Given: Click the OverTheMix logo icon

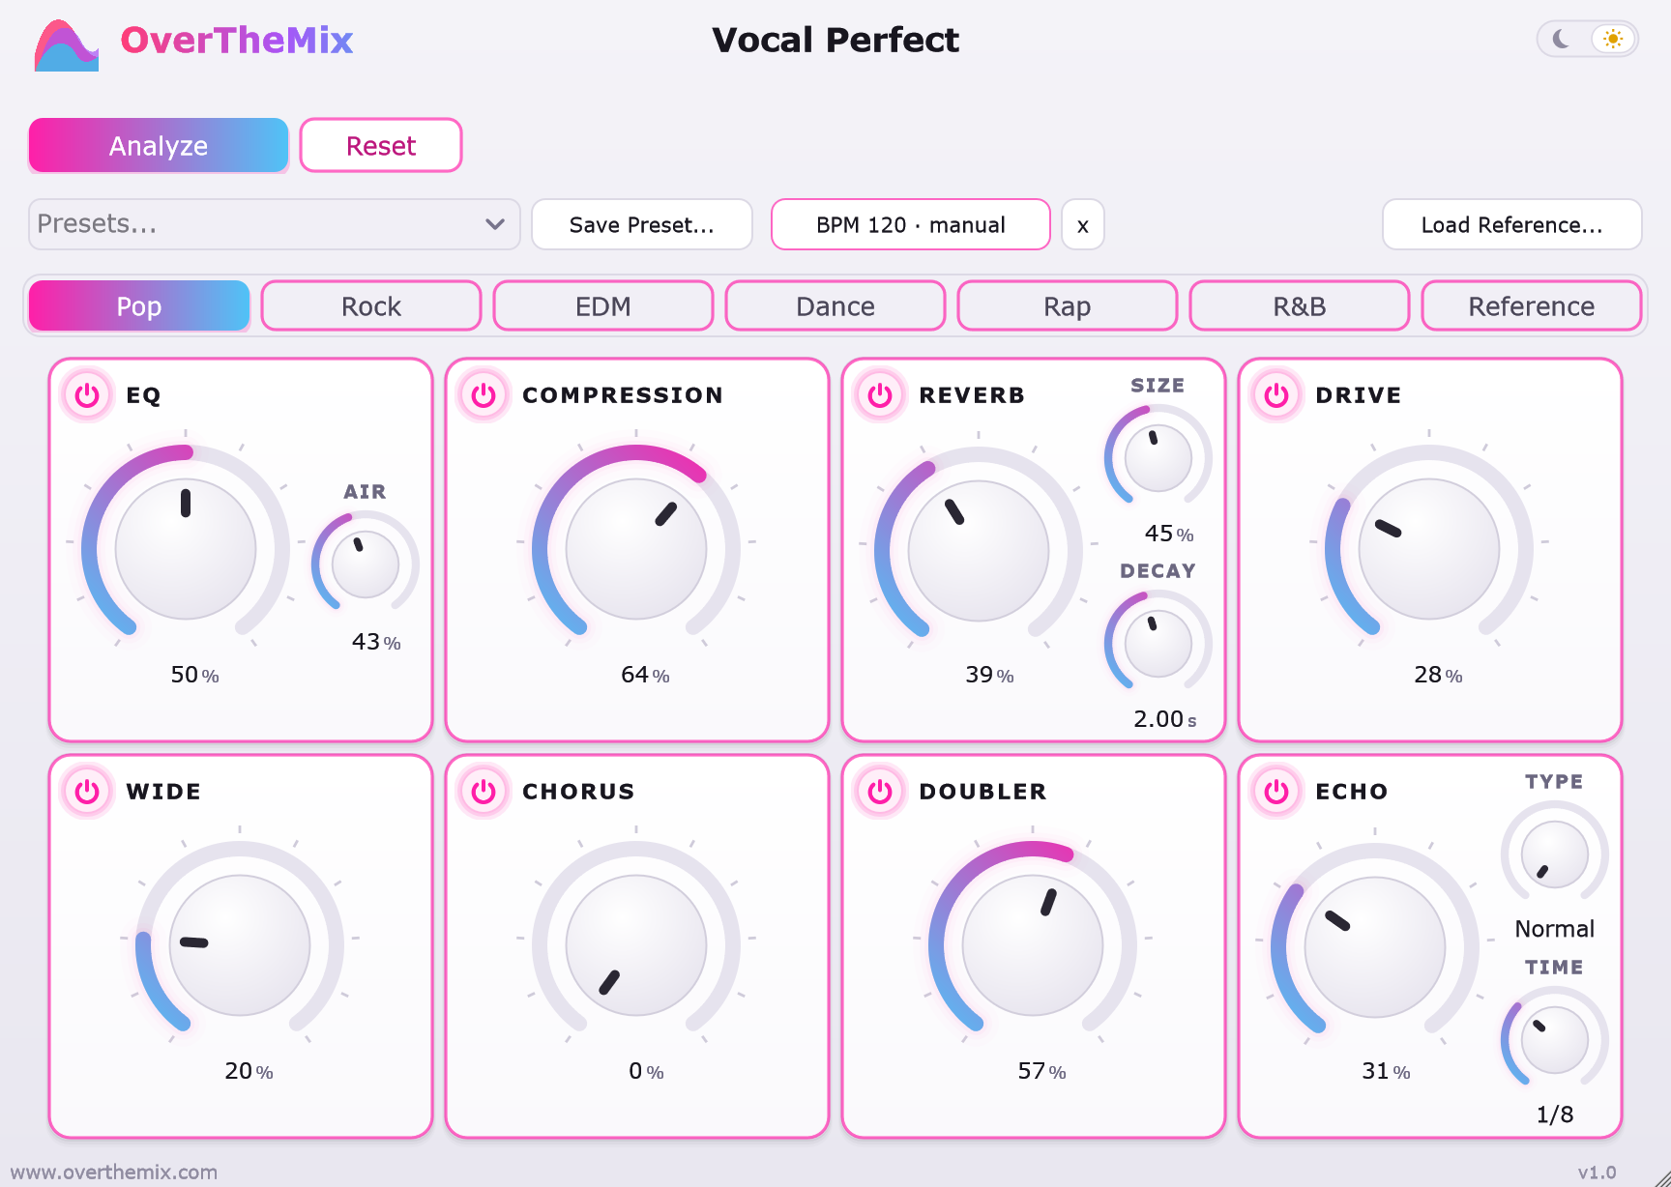Looking at the screenshot, I should [66, 44].
